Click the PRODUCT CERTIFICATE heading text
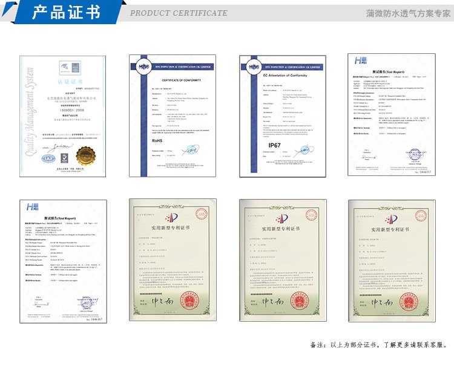 pos(179,13)
